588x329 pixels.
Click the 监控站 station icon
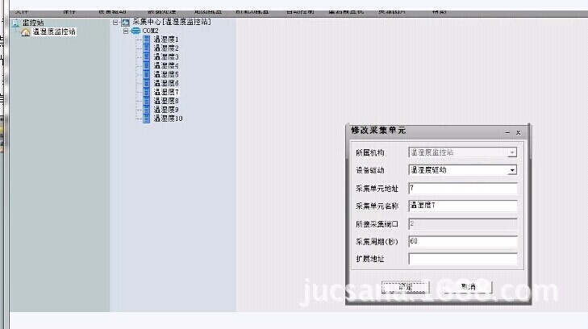coord(15,23)
